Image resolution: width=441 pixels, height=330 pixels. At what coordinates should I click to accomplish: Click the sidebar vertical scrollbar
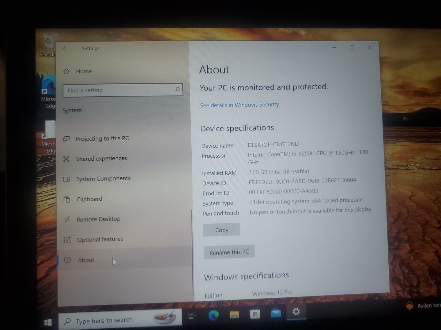pyautogui.click(x=193, y=252)
